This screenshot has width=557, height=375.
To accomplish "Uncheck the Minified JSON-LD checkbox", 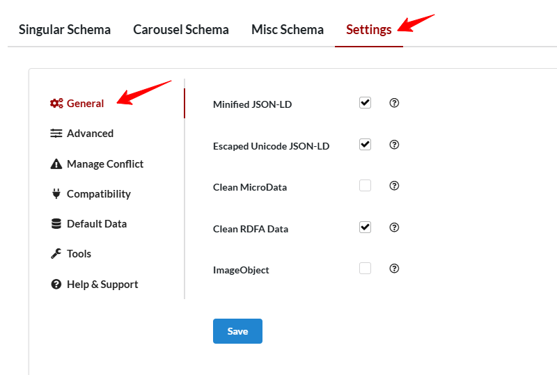I will click(365, 103).
